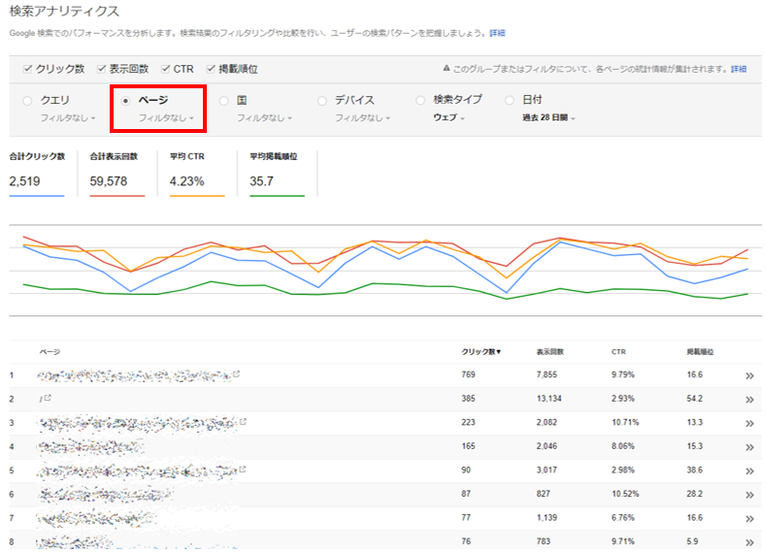The width and height of the screenshot is (766, 553).
Task: Select the 国 radio button
Action: click(223, 101)
